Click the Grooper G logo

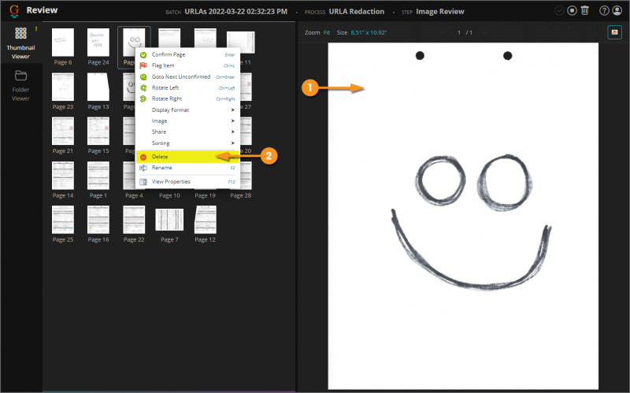[14, 11]
